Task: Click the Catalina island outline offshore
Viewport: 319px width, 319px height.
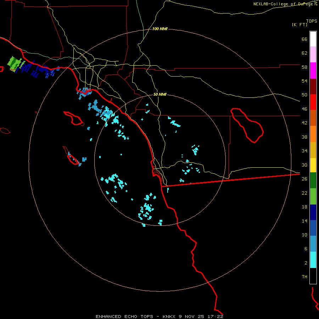Action: [x=74, y=118]
